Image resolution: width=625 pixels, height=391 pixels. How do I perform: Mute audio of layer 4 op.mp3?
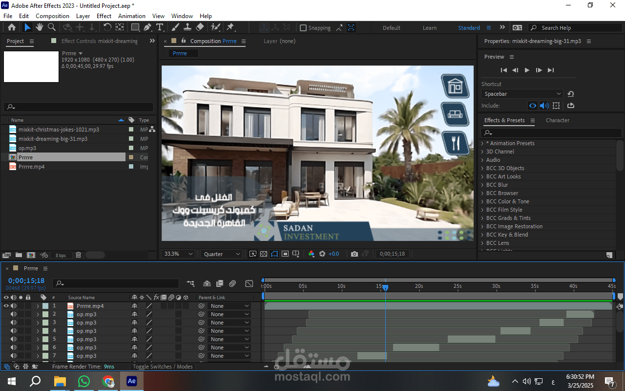point(14,331)
